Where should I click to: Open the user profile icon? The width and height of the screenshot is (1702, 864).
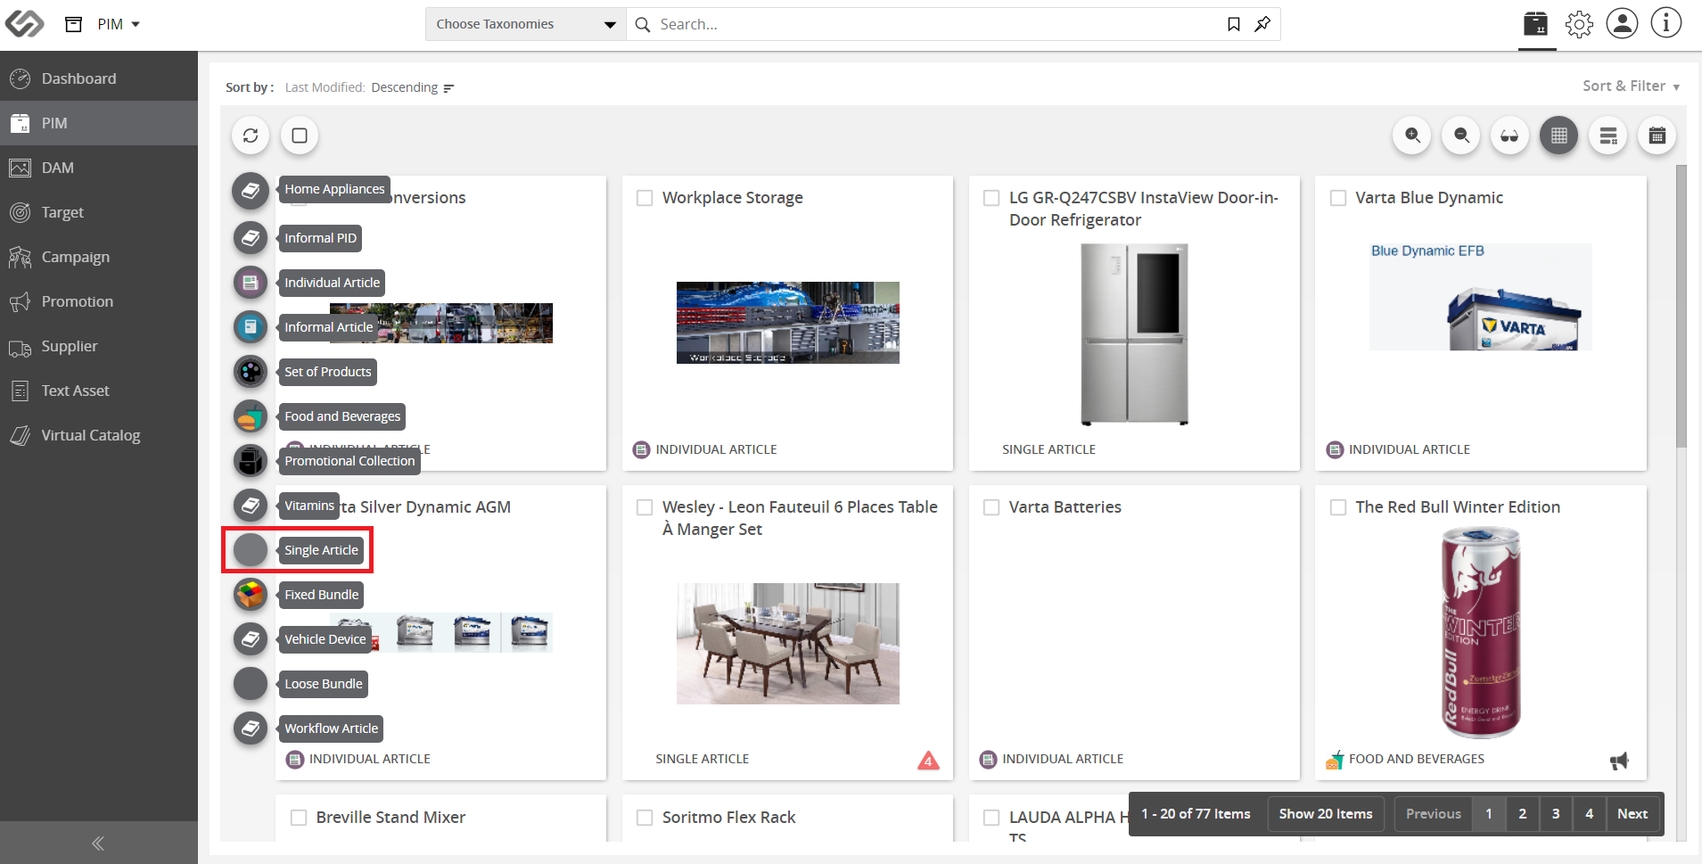[1622, 23]
